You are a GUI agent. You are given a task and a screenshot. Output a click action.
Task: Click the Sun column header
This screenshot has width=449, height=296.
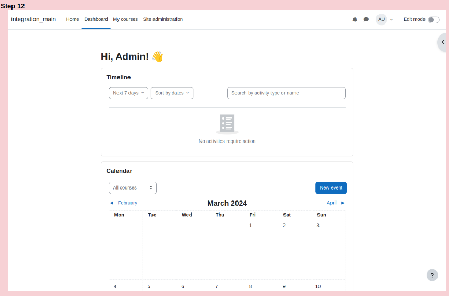tap(321, 215)
